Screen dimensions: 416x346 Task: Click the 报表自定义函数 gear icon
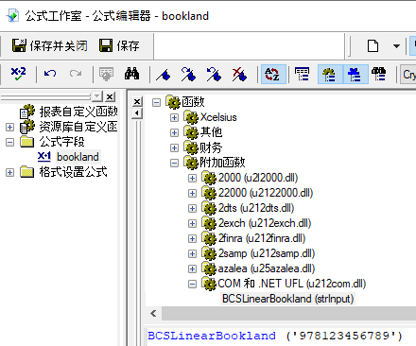(27, 111)
